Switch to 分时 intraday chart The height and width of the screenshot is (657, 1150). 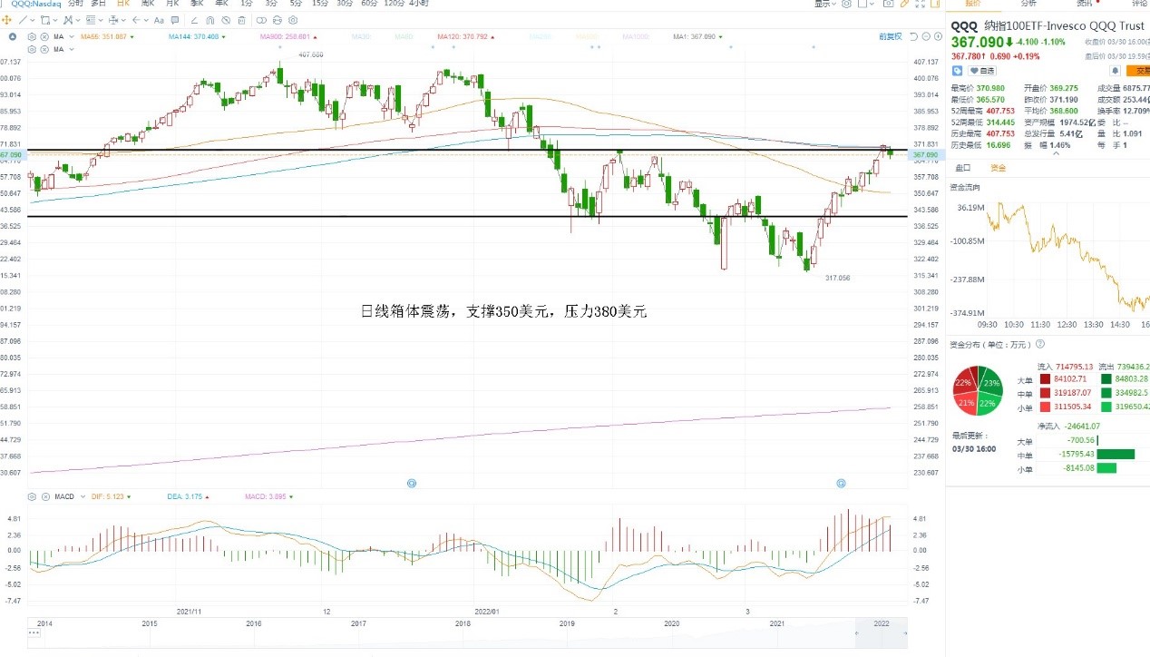(75, 4)
